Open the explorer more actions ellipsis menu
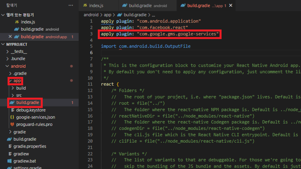Viewport: 301px width, 169px height. 71,5
